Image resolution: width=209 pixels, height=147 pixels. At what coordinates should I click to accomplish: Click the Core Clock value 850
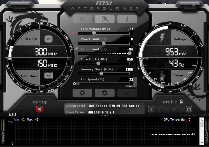[x=130, y=59]
